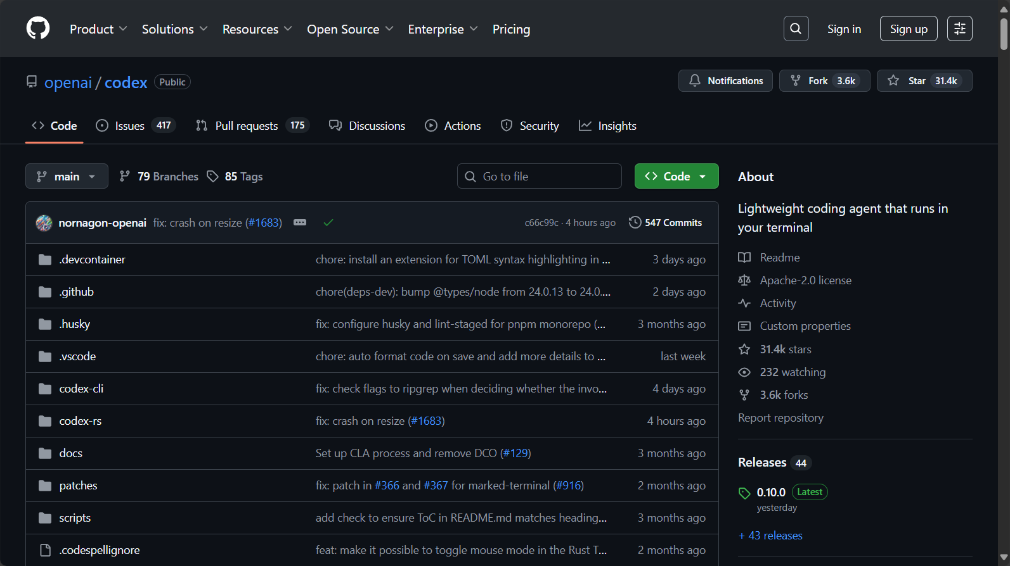The image size is (1010, 566).
Task: Click the green checkmark status icon
Action: (328, 222)
